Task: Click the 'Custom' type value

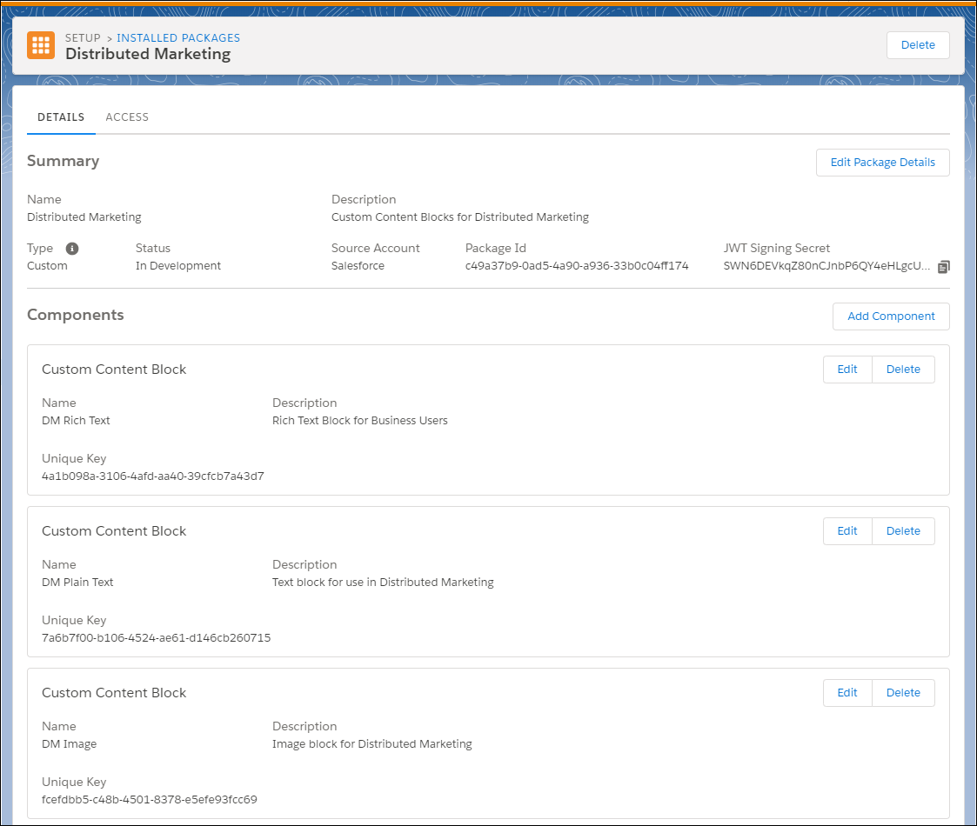Action: 47,266
